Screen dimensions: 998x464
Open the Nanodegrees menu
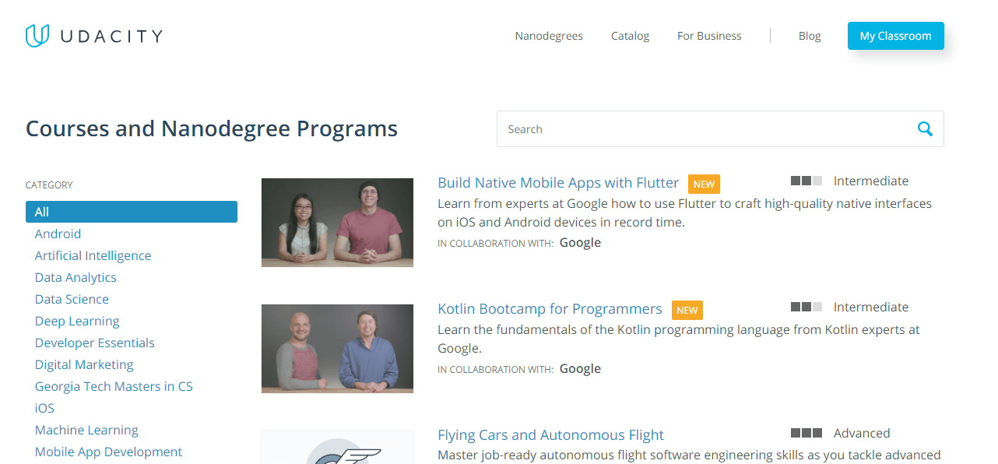point(549,36)
